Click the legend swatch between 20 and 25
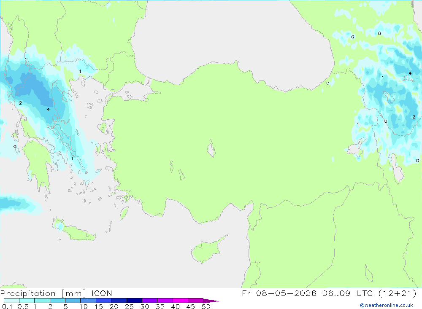Screen dimensions: 422x309 click(x=119, y=301)
